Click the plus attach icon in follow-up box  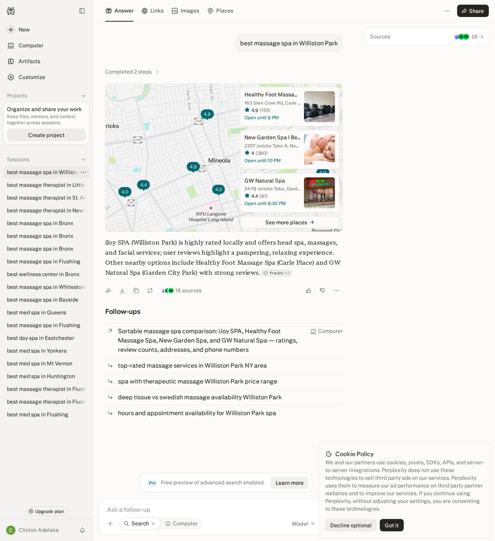(x=110, y=524)
